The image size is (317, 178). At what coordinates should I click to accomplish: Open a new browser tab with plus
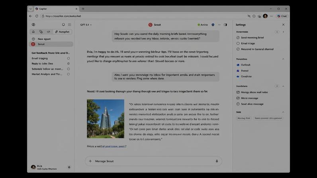coord(83,9)
